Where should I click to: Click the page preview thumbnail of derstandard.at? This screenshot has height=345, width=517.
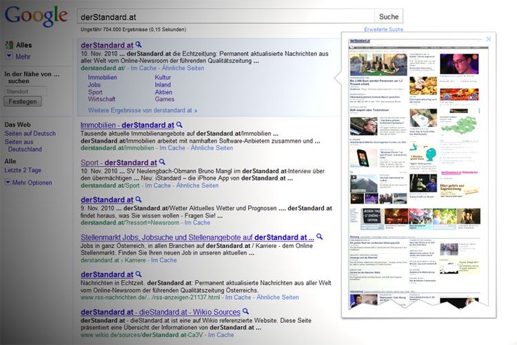click(x=418, y=174)
